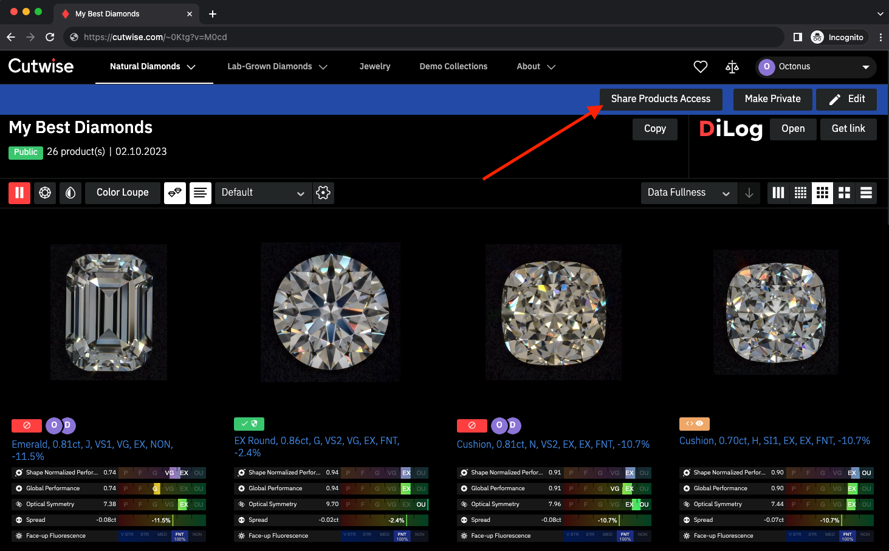Toggle the text description lines icon
The image size is (889, 551).
tap(201, 193)
